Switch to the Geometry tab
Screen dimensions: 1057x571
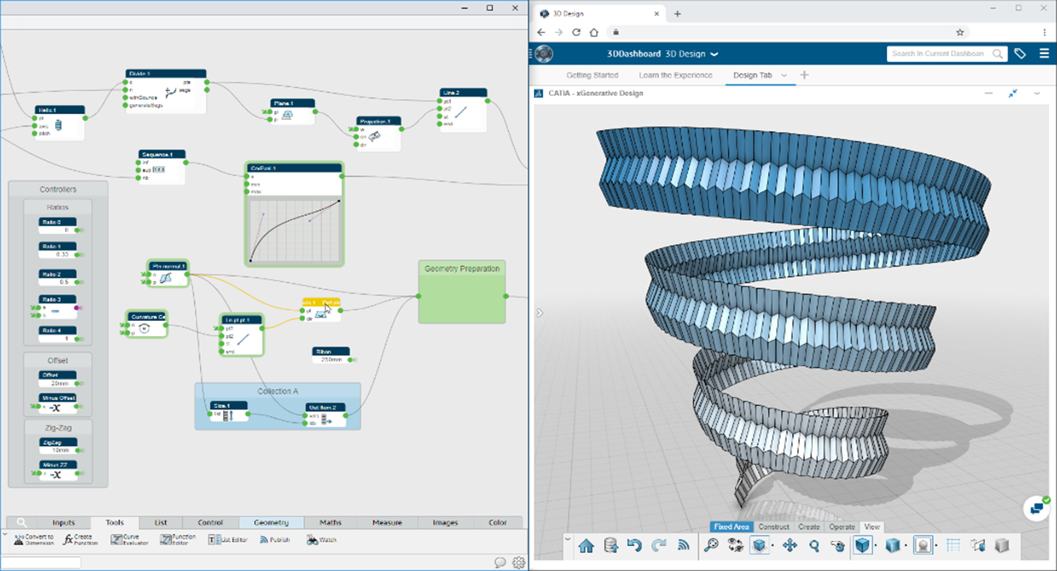[x=271, y=523]
